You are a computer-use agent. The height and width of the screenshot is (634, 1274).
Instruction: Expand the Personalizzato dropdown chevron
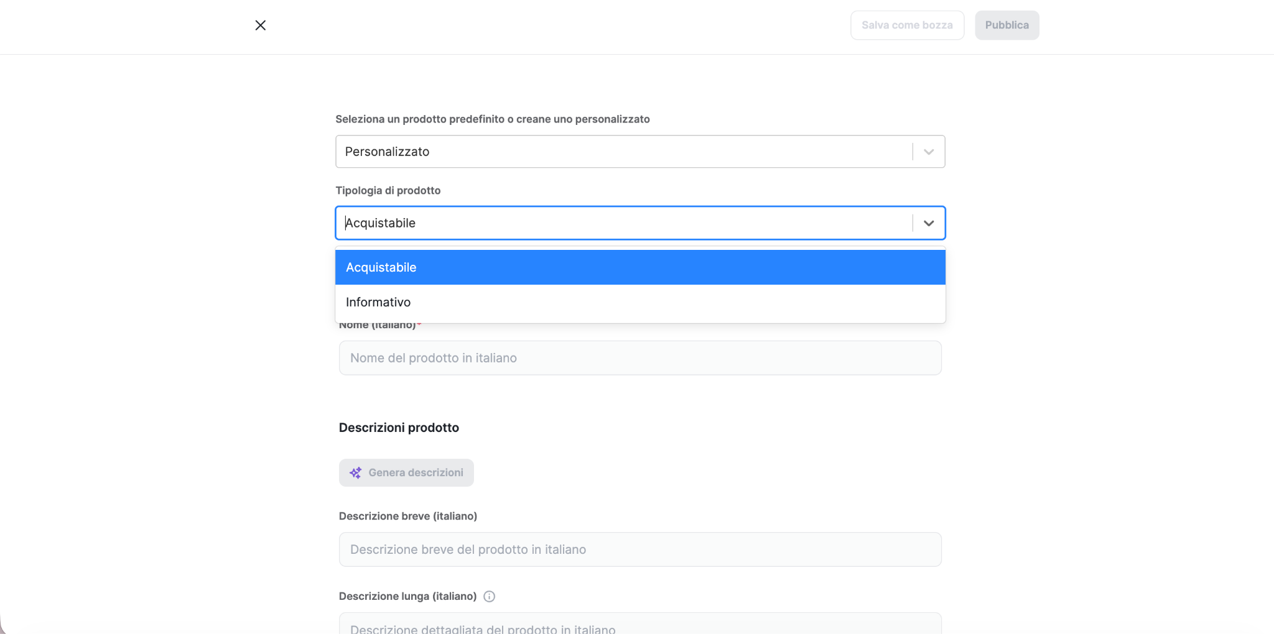pyautogui.click(x=929, y=152)
